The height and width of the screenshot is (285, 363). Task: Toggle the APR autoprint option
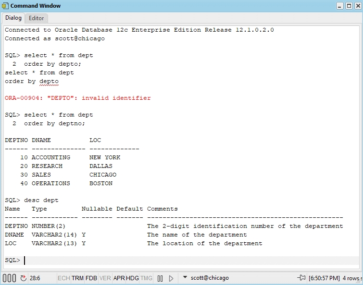coord(119,278)
